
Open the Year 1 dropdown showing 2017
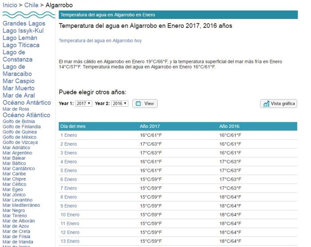coord(84,104)
